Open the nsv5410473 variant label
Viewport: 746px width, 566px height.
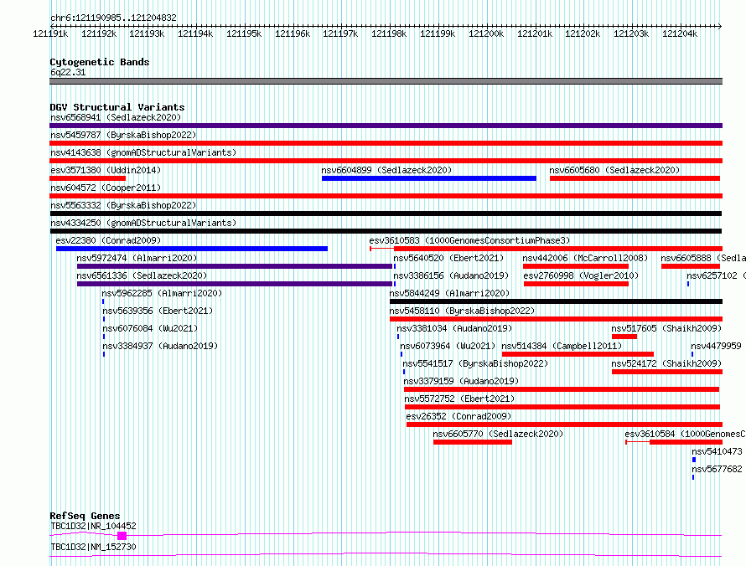(x=717, y=451)
